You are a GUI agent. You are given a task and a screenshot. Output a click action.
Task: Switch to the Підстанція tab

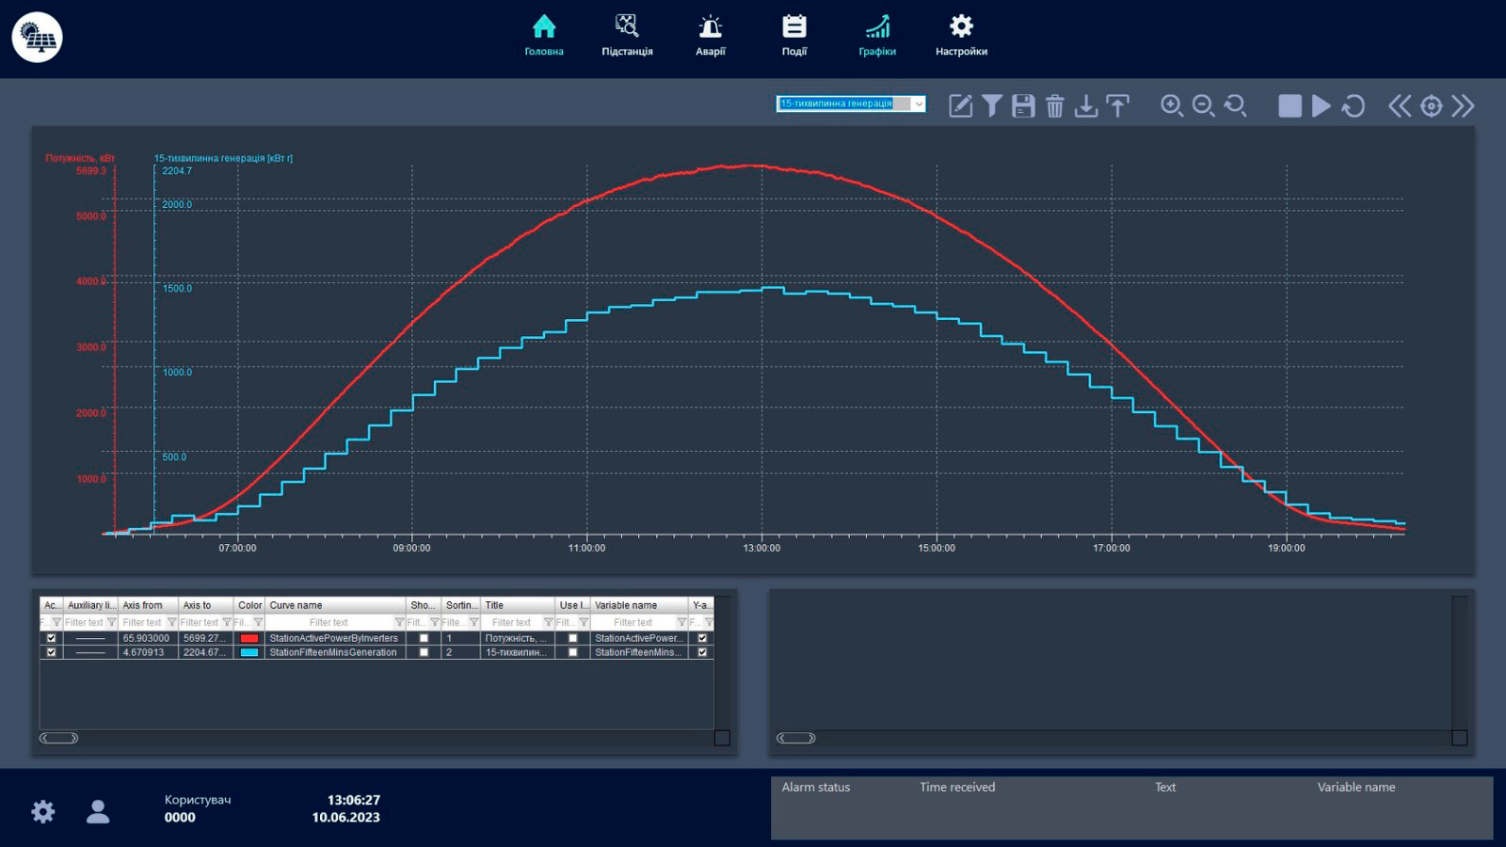(x=627, y=36)
